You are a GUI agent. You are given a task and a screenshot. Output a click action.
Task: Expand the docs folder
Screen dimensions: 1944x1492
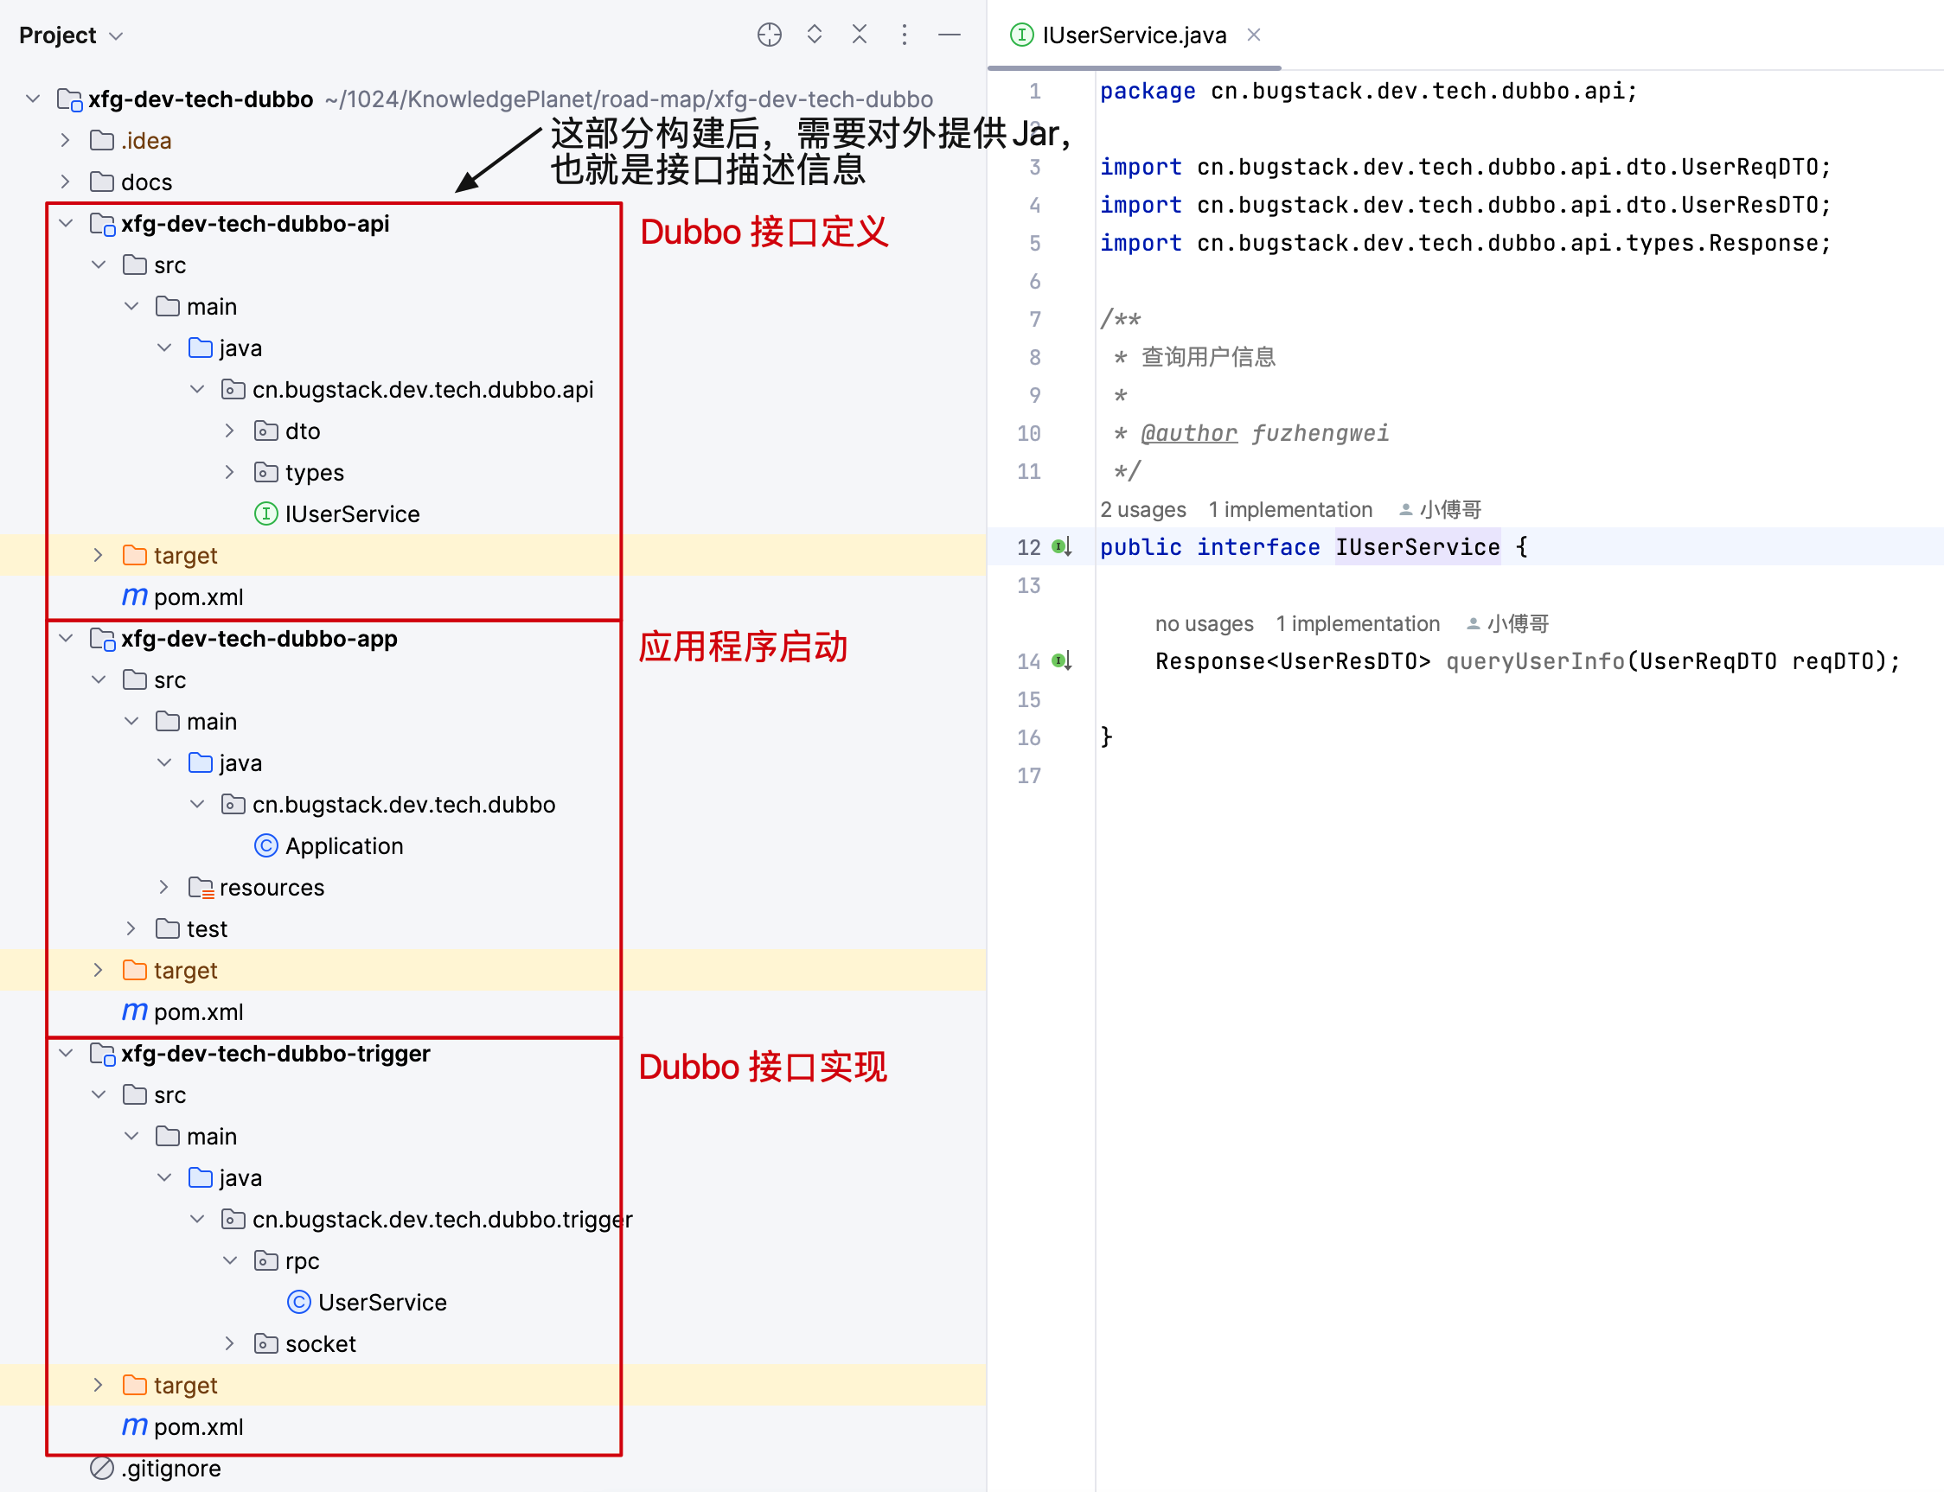(x=64, y=182)
